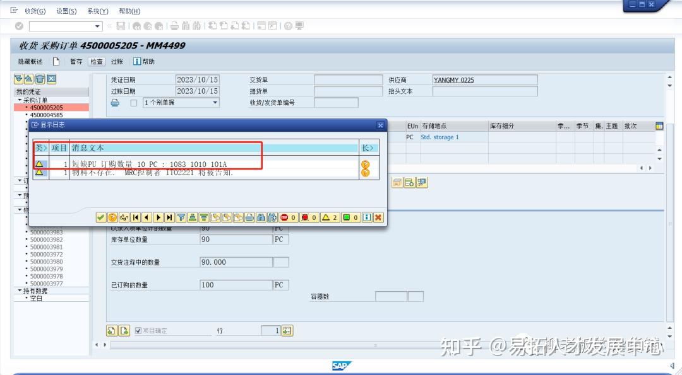
Task: Open the 帮助(H) menu
Action: 130,11
